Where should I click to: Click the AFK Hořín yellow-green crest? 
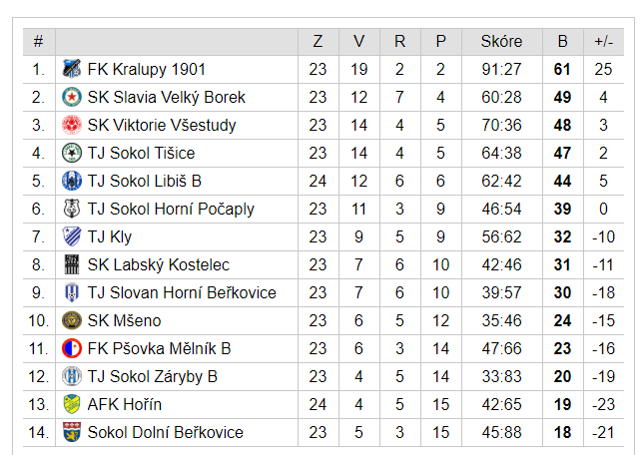(72, 404)
